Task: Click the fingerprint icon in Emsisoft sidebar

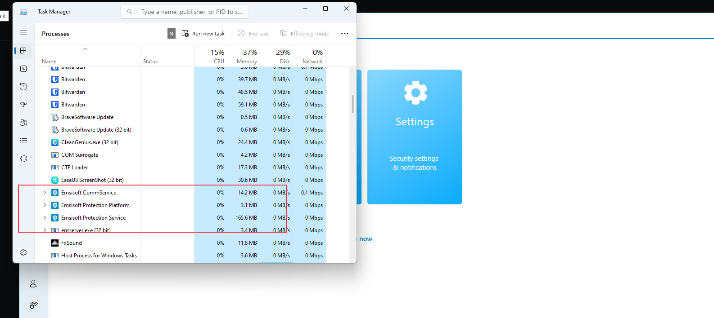Action: [34, 305]
